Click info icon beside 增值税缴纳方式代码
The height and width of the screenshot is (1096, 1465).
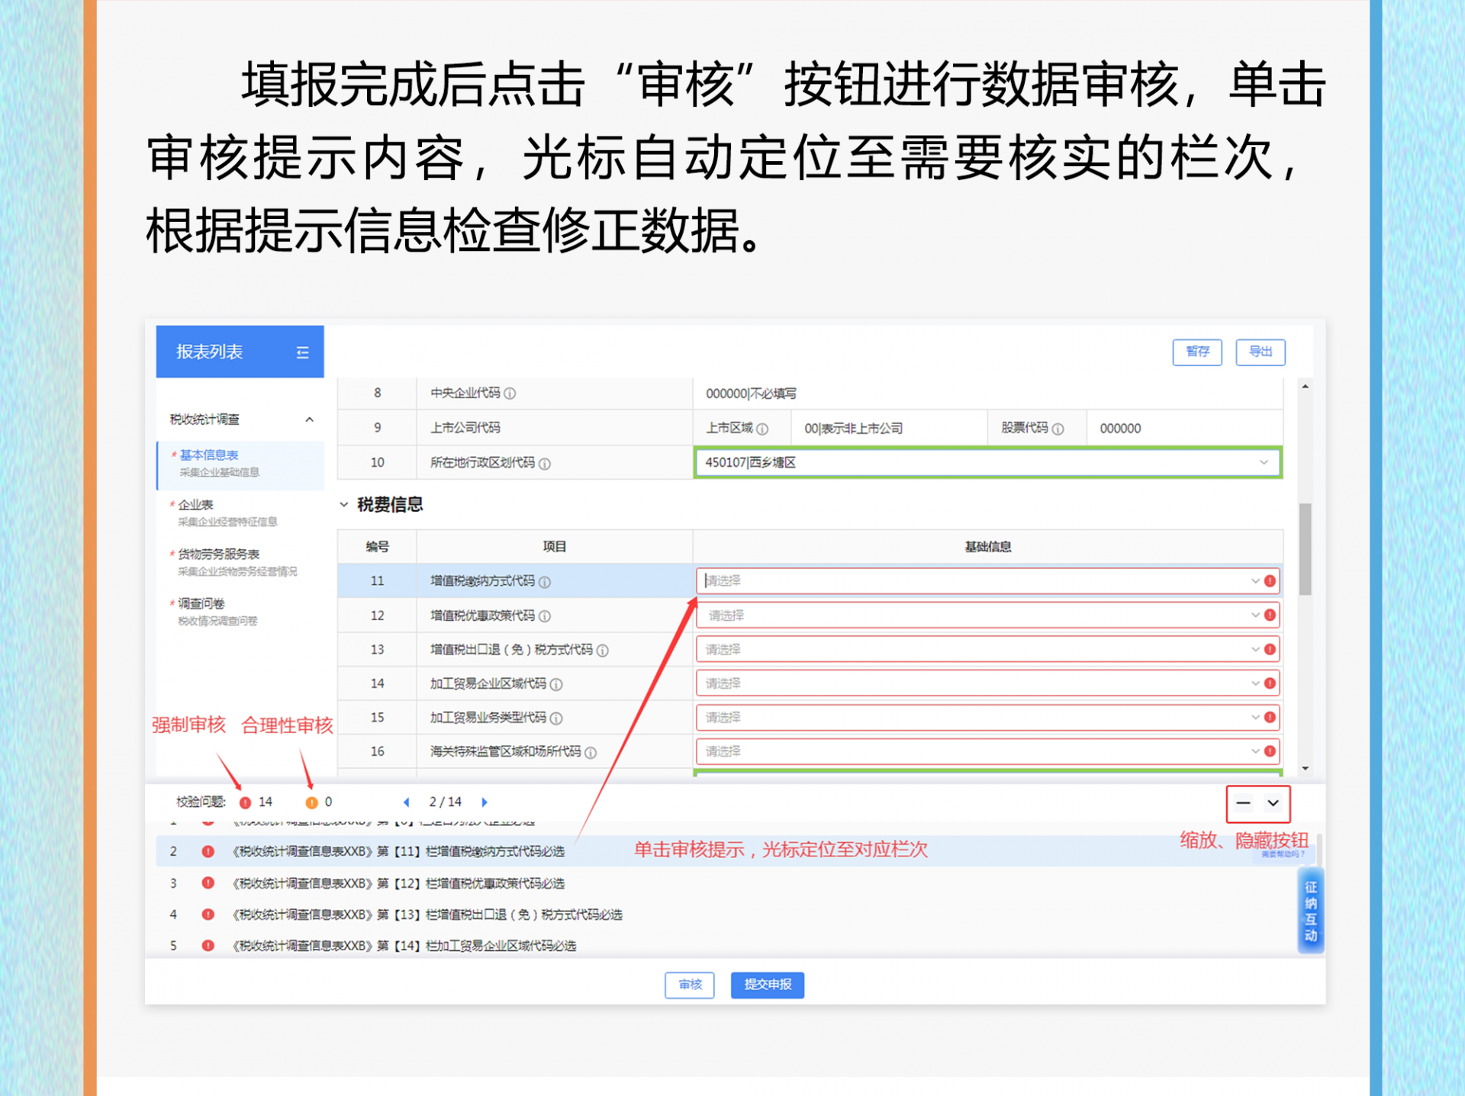pos(545,582)
